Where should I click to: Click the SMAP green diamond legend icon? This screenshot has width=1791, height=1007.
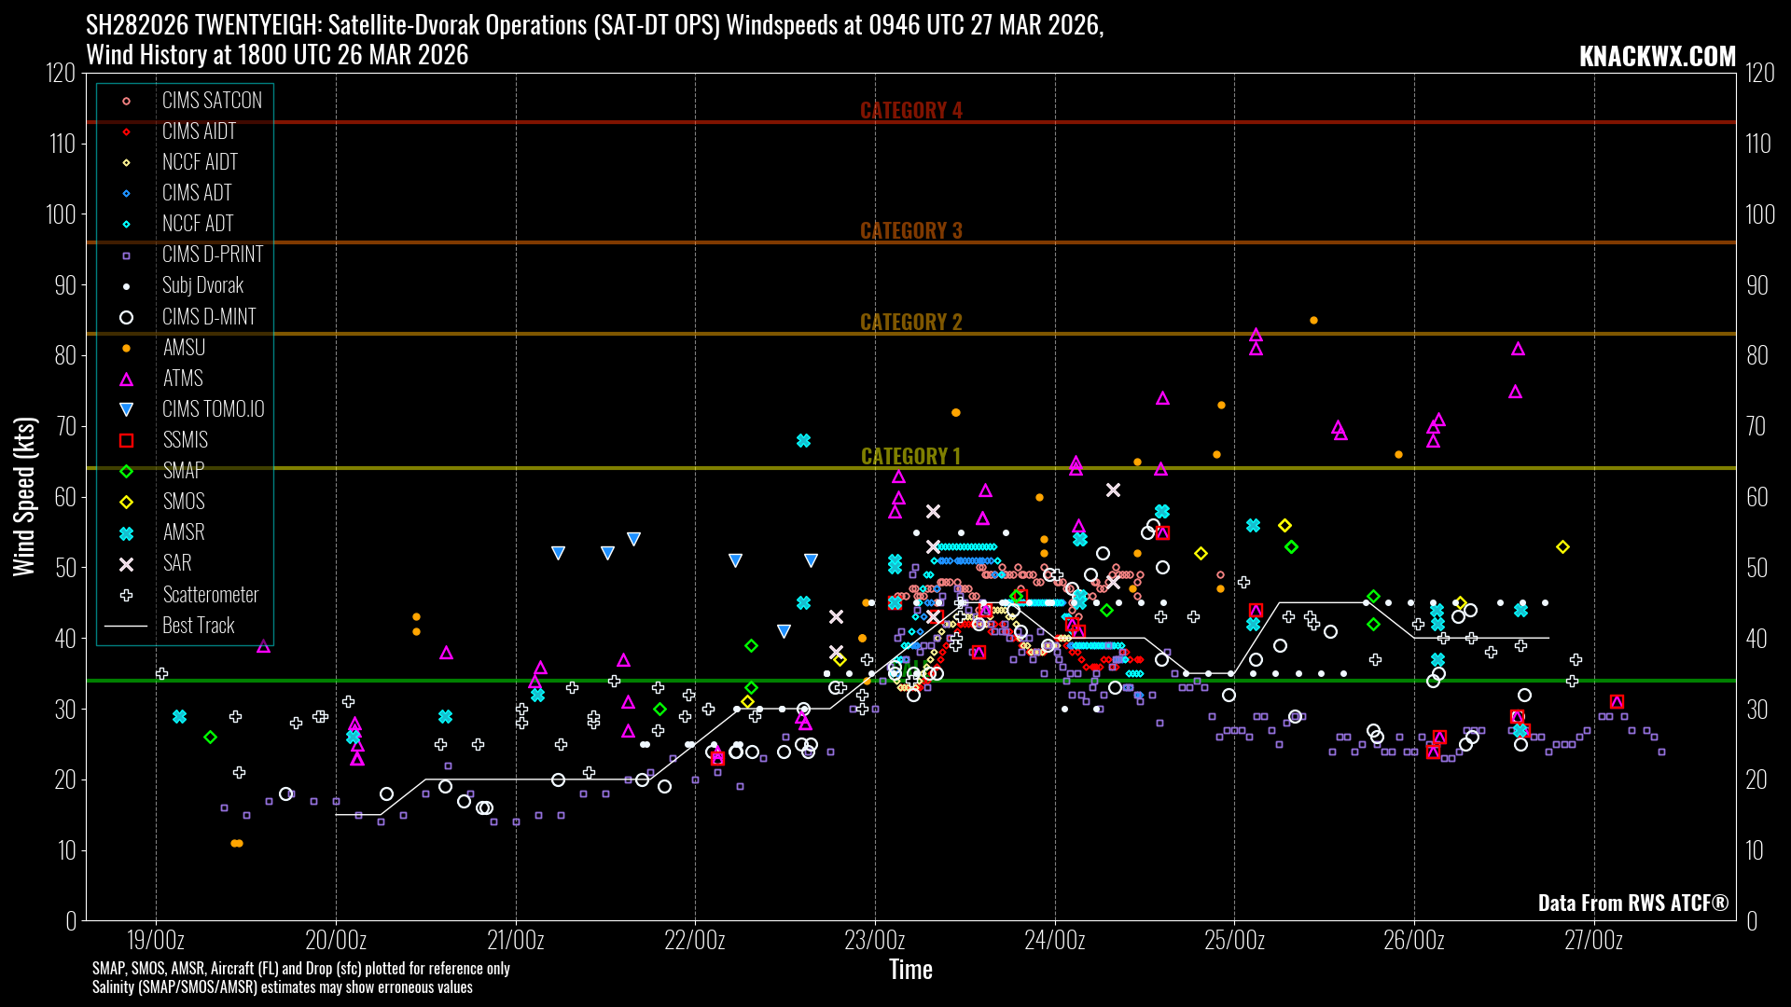(x=126, y=472)
